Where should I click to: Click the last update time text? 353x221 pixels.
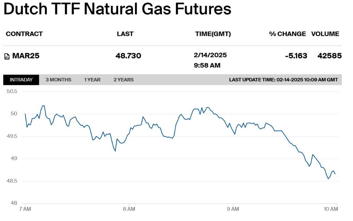tap(283, 80)
